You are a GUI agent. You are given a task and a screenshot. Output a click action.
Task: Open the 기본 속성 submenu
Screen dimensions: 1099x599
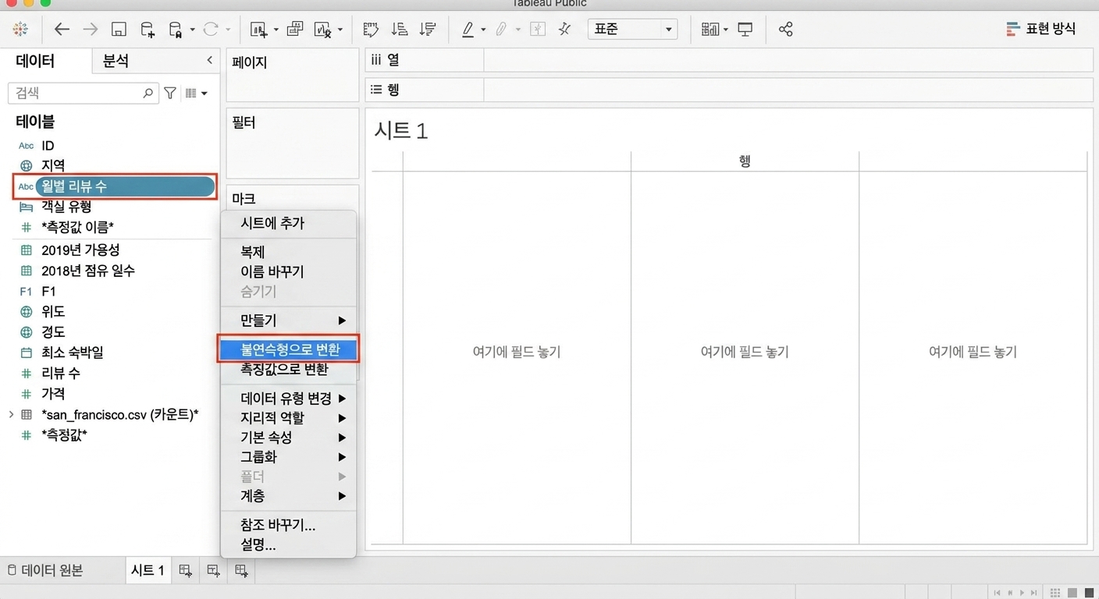(x=289, y=437)
